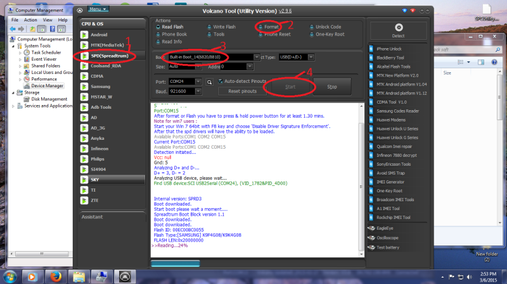Select the Android platform icon
Screen dimensions: 507x284
[84, 35]
